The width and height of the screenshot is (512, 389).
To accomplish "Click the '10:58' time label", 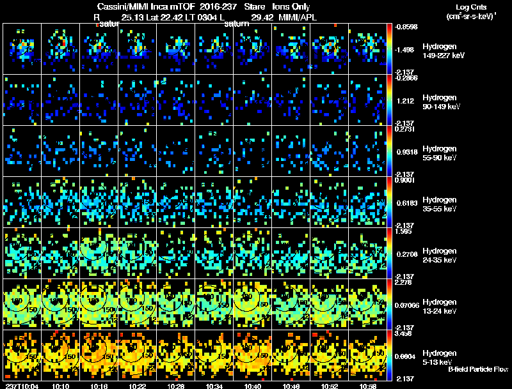I will point(368,386).
